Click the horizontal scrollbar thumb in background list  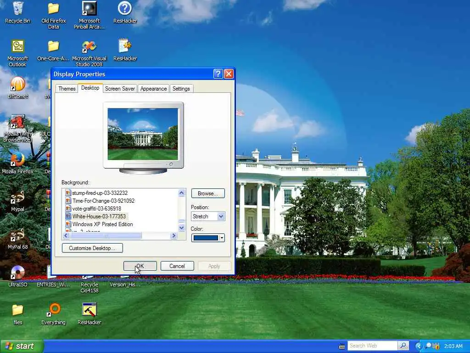pos(106,236)
